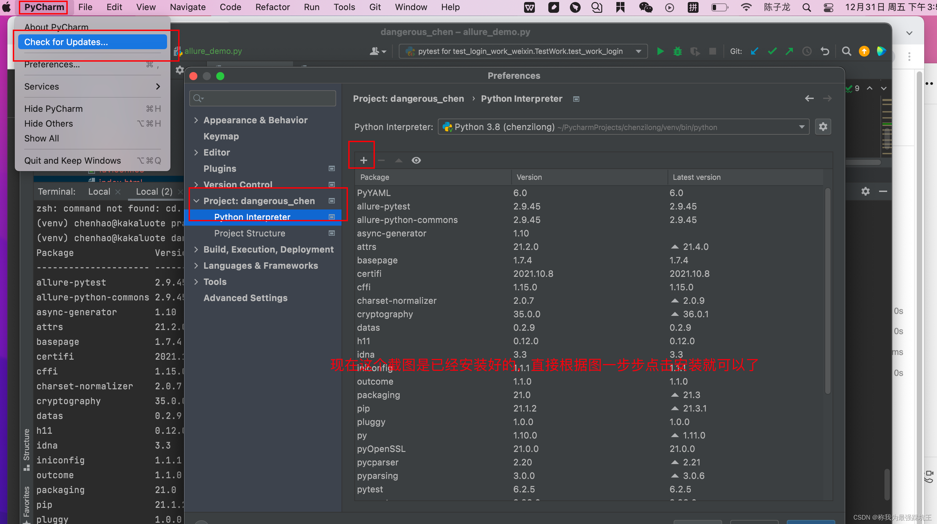Screen dimensions: 937x524
Task: Open macOS Control Center toggle icon
Action: 828,7
